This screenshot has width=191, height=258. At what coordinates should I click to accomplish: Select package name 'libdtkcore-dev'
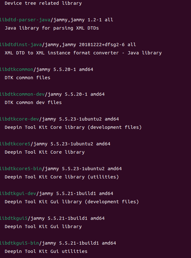[19, 119]
